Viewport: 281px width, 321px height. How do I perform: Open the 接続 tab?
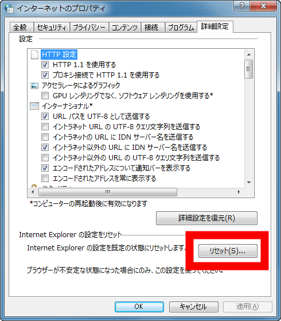(153, 27)
